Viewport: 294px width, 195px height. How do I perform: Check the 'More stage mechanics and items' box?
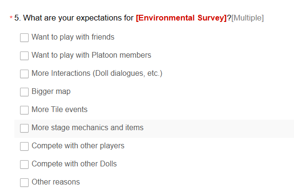click(24, 128)
